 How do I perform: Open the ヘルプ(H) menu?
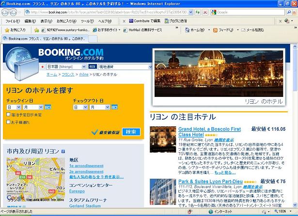click(105, 21)
